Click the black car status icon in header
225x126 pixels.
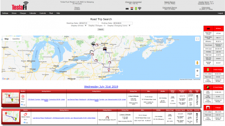[x=127, y=9]
